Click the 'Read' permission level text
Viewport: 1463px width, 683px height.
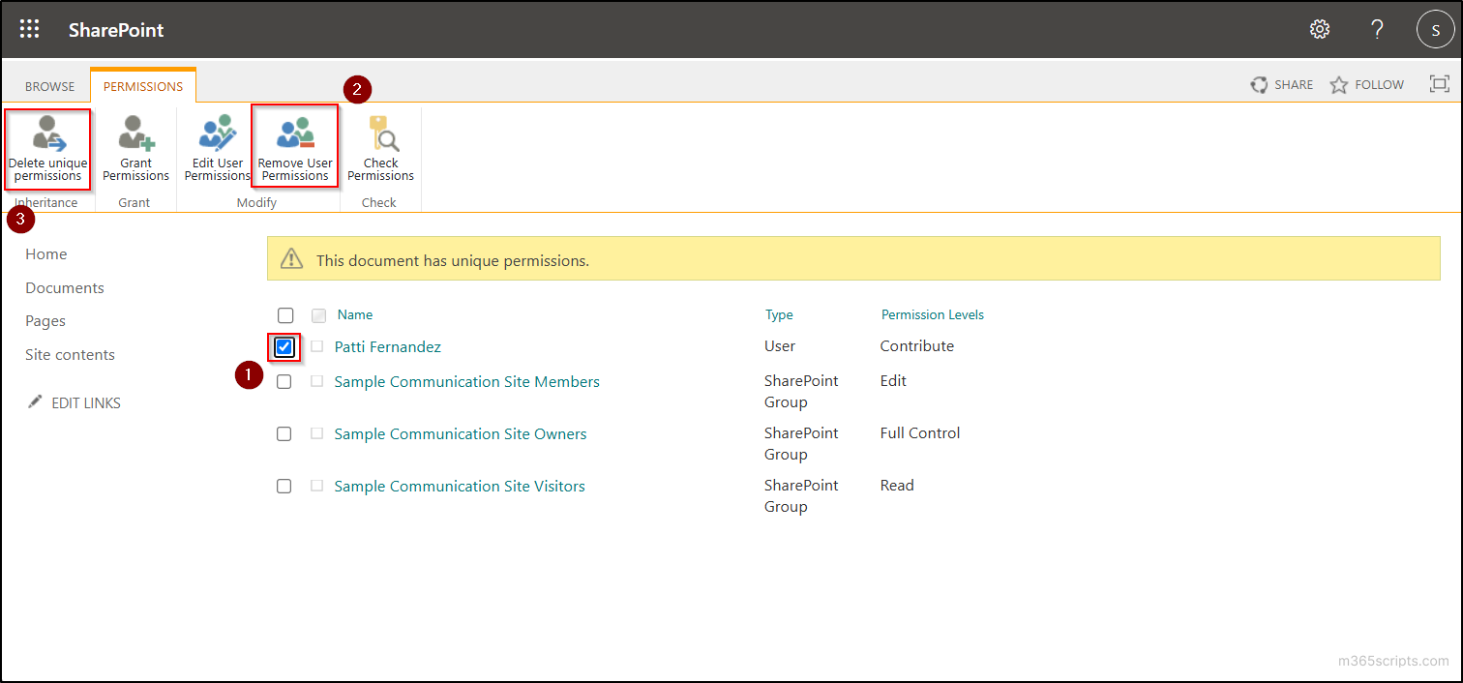[x=897, y=485]
